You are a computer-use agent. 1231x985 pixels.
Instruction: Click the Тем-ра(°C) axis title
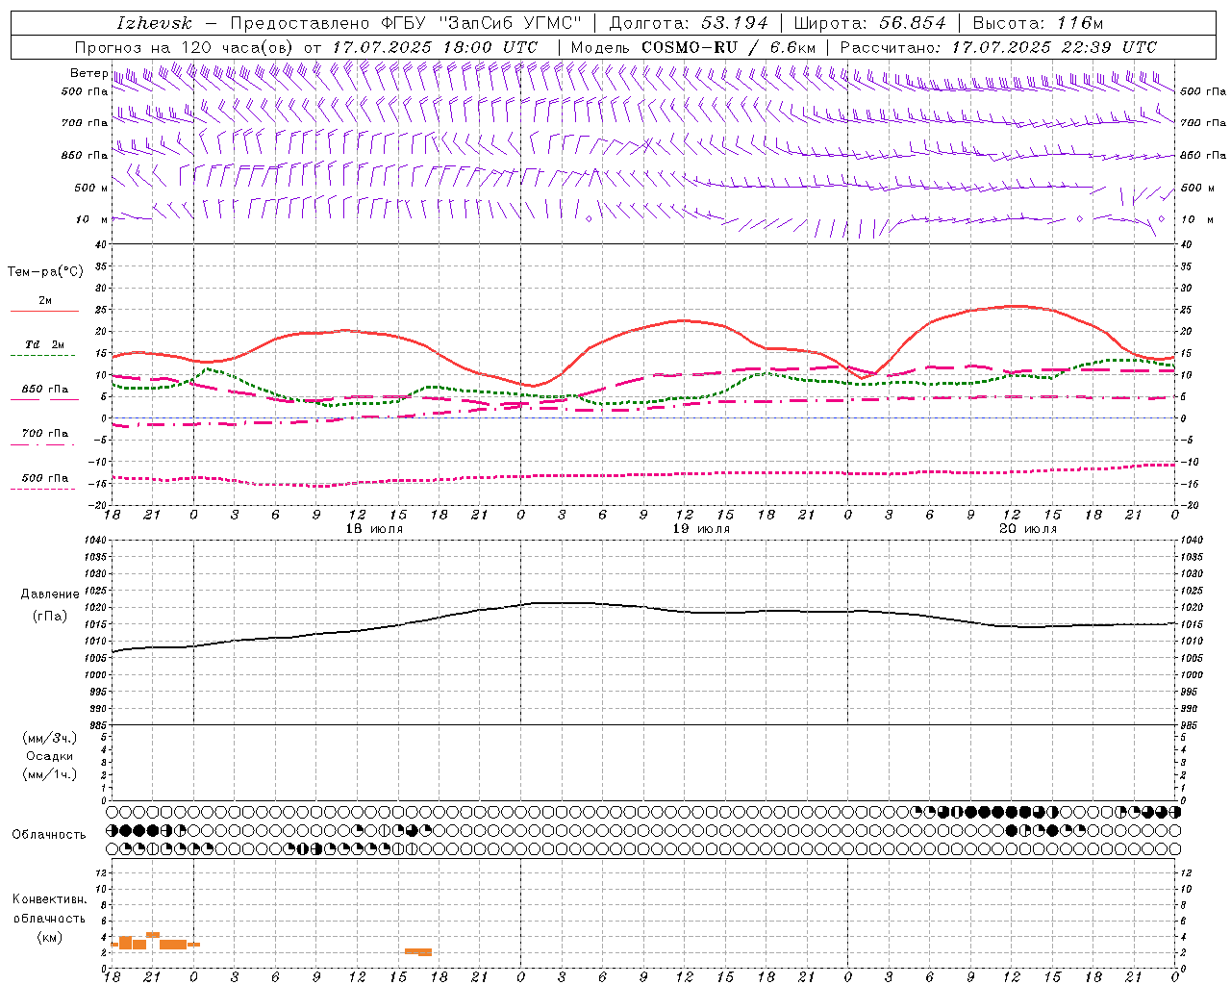[x=45, y=272]
